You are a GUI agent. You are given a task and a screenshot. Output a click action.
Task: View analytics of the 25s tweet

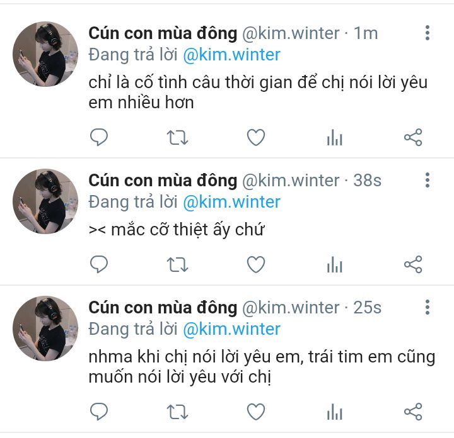[x=335, y=412]
